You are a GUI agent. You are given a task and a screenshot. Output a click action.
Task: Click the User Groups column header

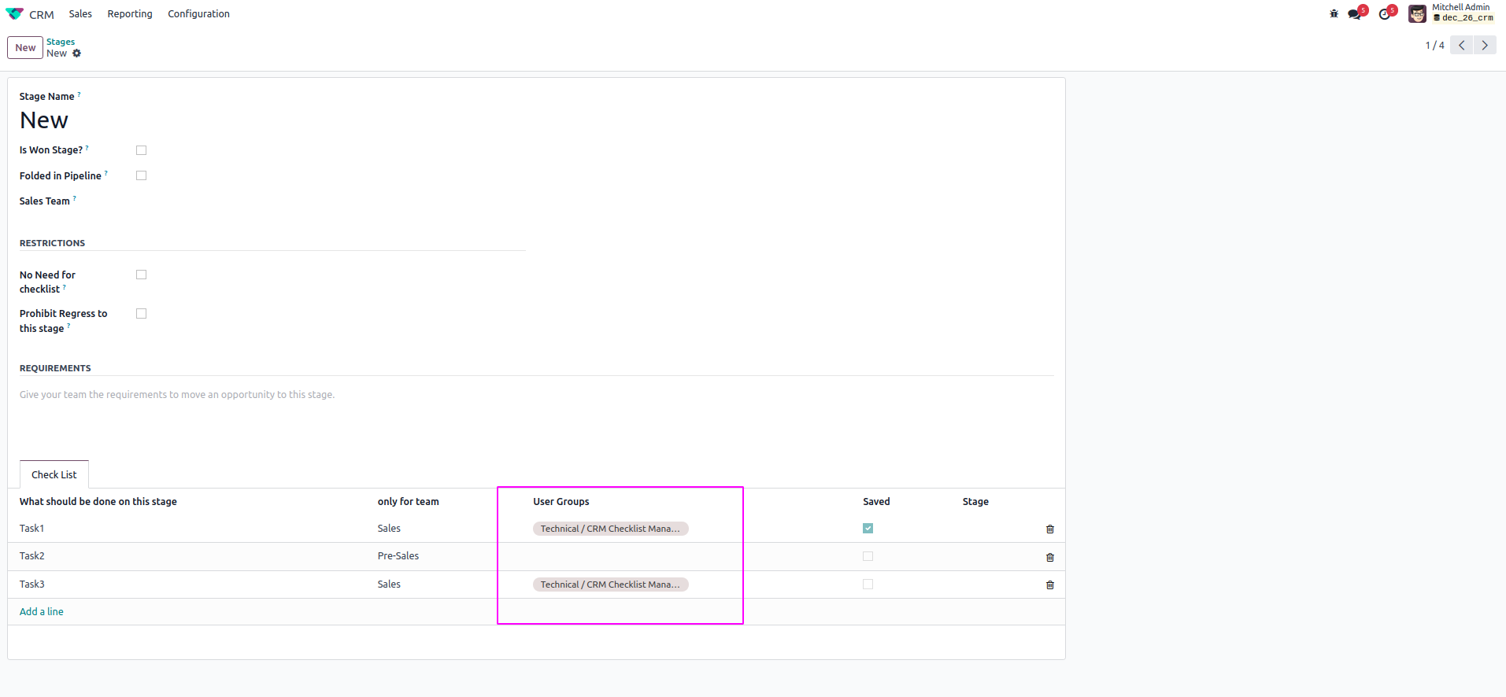click(561, 502)
